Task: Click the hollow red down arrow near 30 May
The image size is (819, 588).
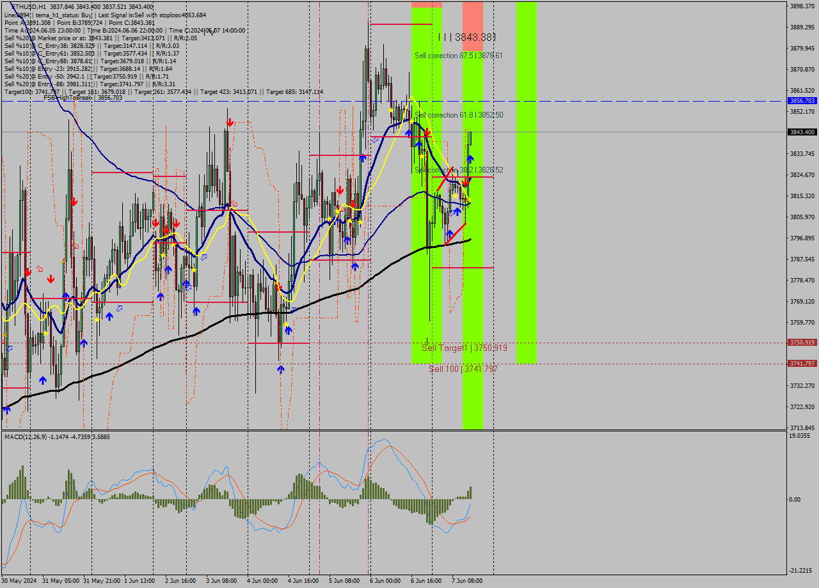Action: click(39, 268)
